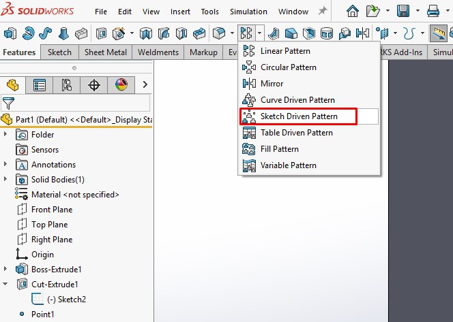
Task: Open the File menu
Action: pos(101,12)
